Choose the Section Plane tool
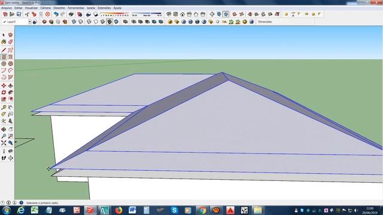The height and width of the screenshot is (215, 383). pyautogui.click(x=11, y=158)
